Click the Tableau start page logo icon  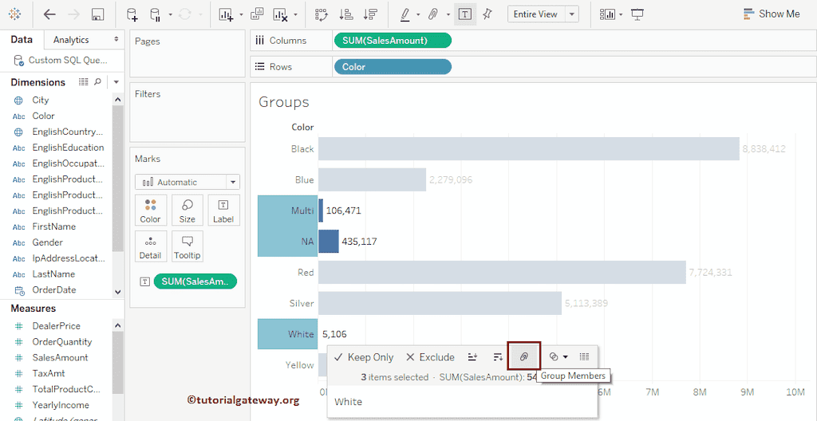[x=15, y=14]
